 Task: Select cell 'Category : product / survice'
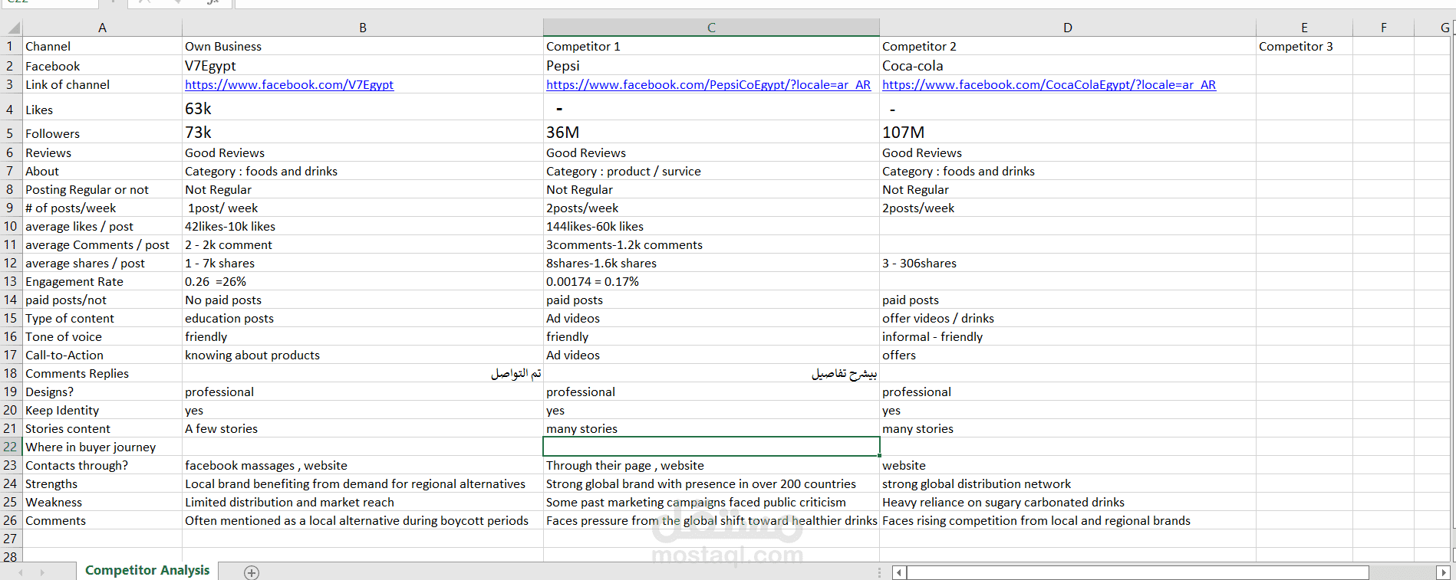tap(711, 172)
